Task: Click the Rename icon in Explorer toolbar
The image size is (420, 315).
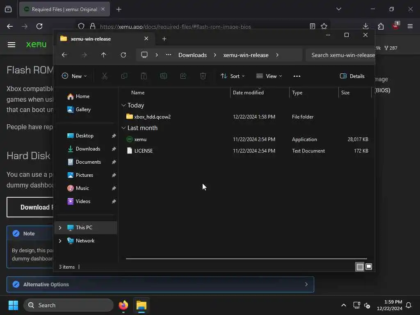Action: [163, 76]
